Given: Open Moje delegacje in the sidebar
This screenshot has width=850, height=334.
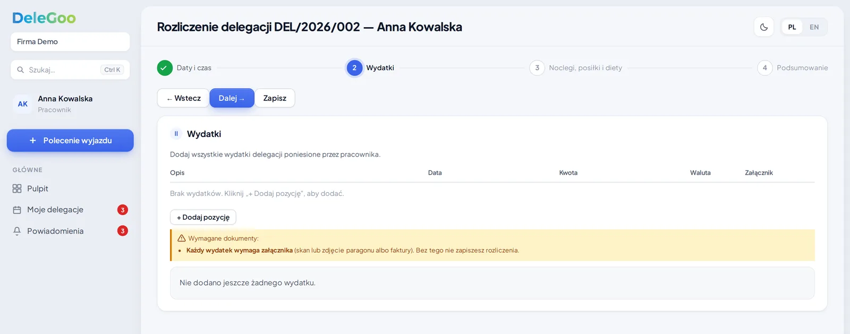Looking at the screenshot, I should click(70, 210).
